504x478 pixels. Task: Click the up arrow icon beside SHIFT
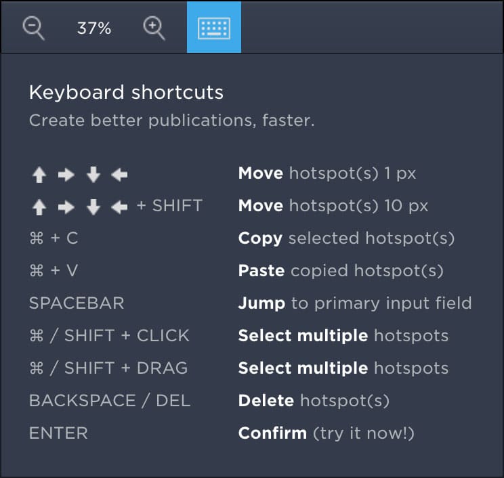tap(39, 207)
